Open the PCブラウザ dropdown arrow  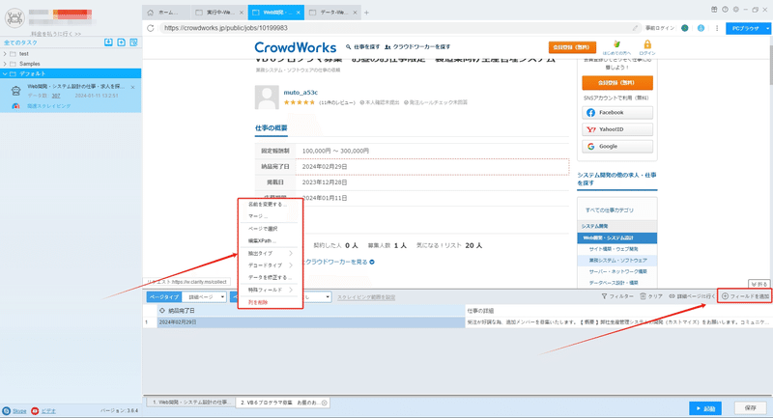(767, 29)
